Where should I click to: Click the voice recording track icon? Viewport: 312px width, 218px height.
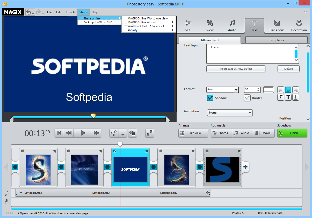click(x=7, y=201)
